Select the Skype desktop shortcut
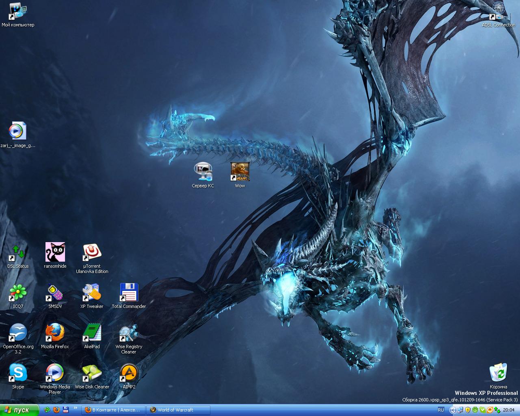This screenshot has height=416, width=520. point(18,373)
